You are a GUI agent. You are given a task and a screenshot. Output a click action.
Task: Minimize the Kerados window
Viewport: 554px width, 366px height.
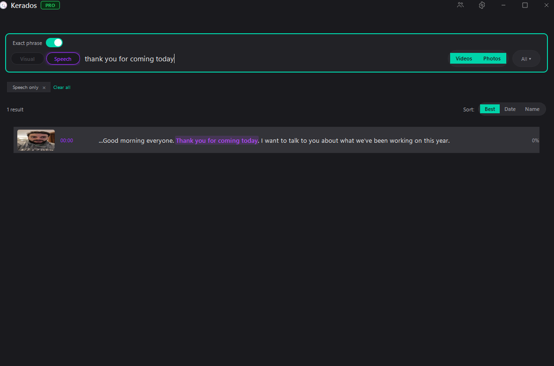click(x=503, y=5)
